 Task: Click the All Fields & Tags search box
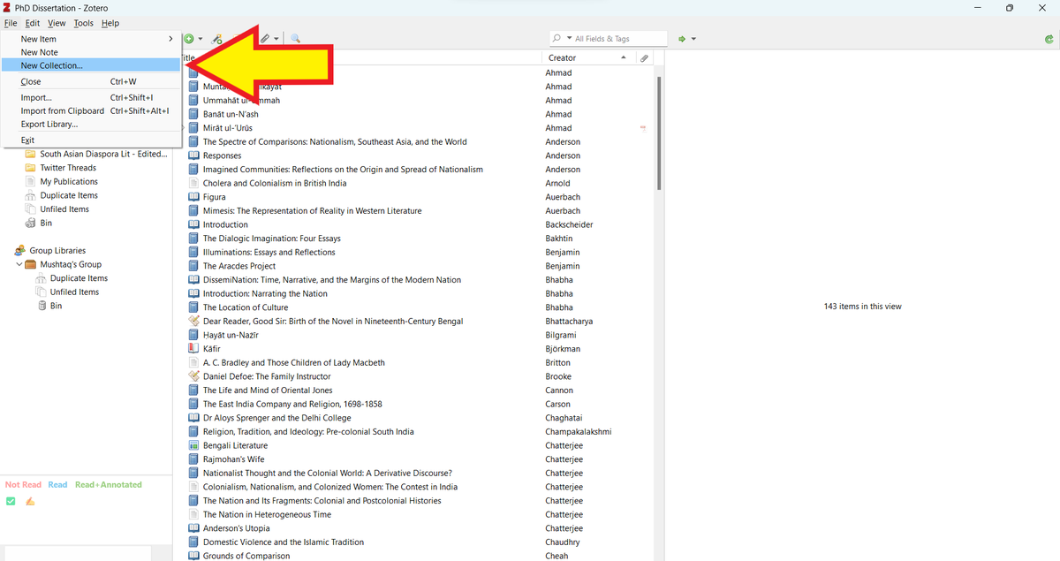coord(608,39)
